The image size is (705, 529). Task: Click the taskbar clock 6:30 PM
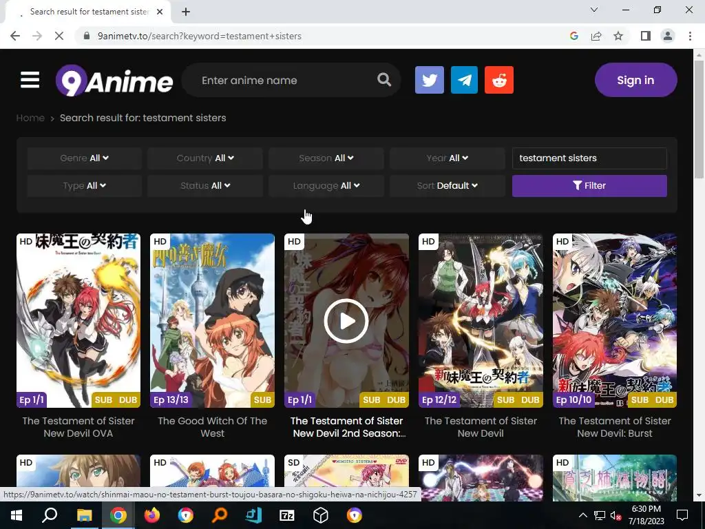pos(646,515)
